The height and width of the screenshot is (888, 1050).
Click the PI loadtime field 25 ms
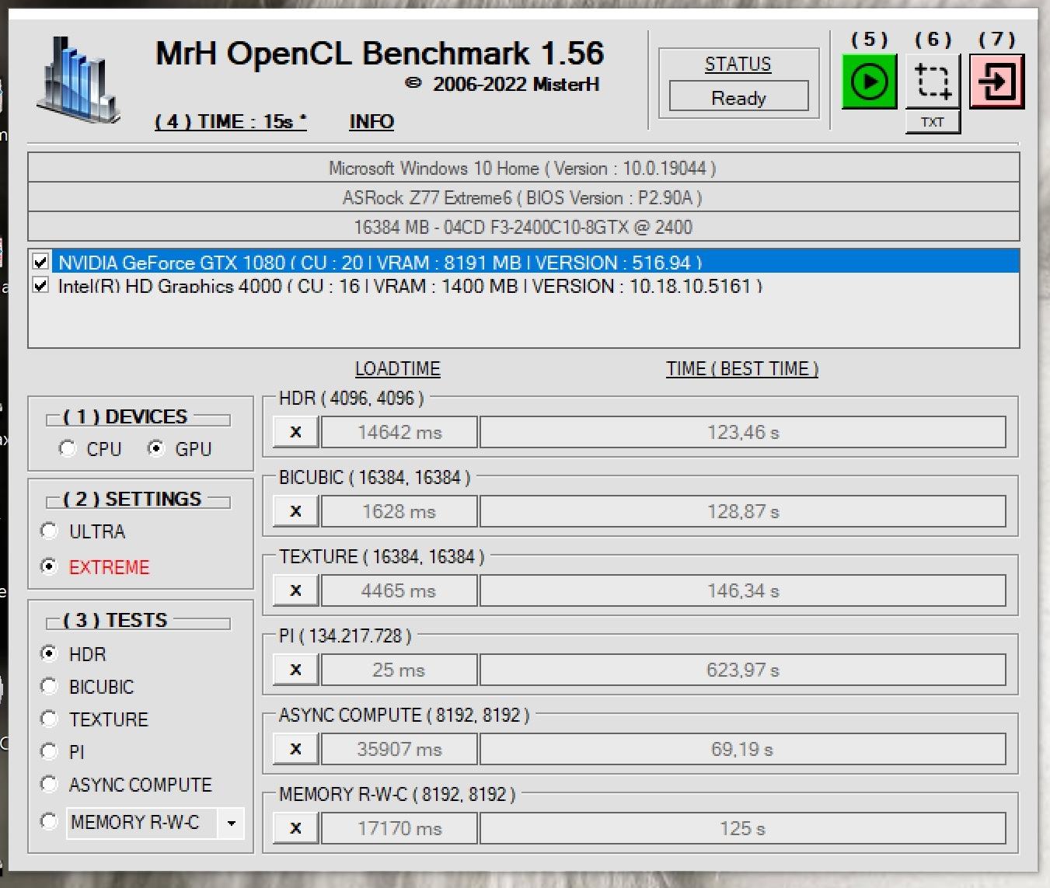(399, 670)
